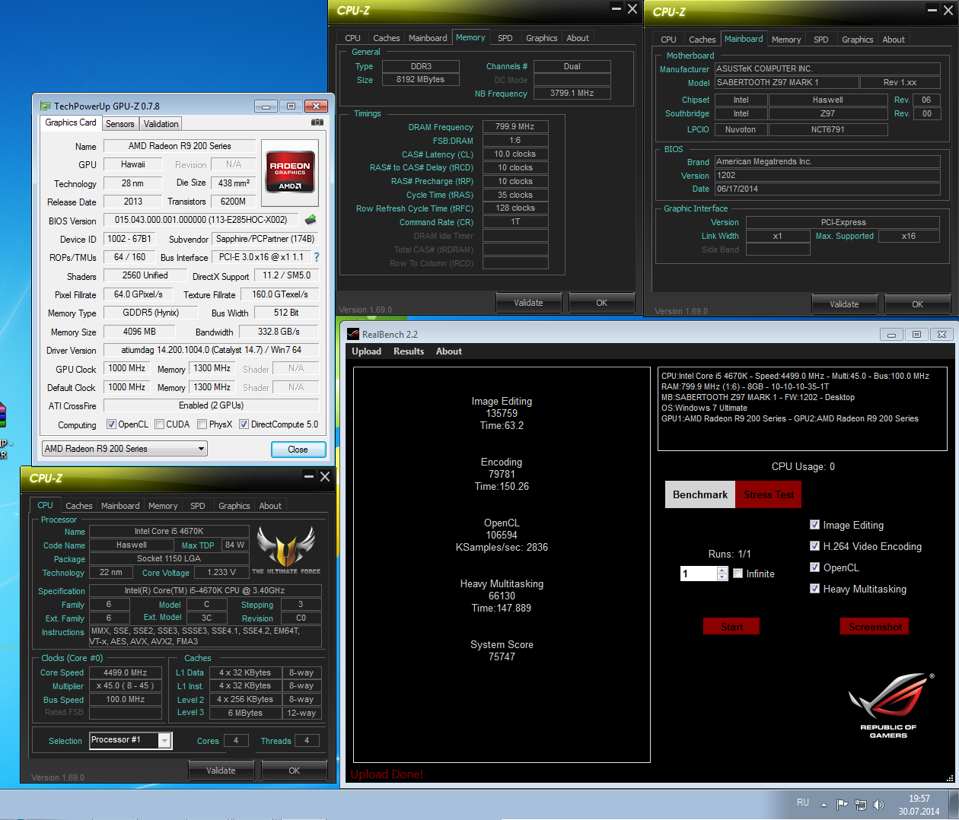Open CPU tab in CPU-Z Mainboard window
Screen dimensions: 959x820
click(x=668, y=40)
